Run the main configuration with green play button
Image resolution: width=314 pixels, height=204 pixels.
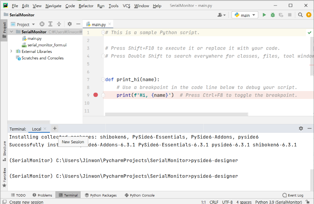coord(264,15)
